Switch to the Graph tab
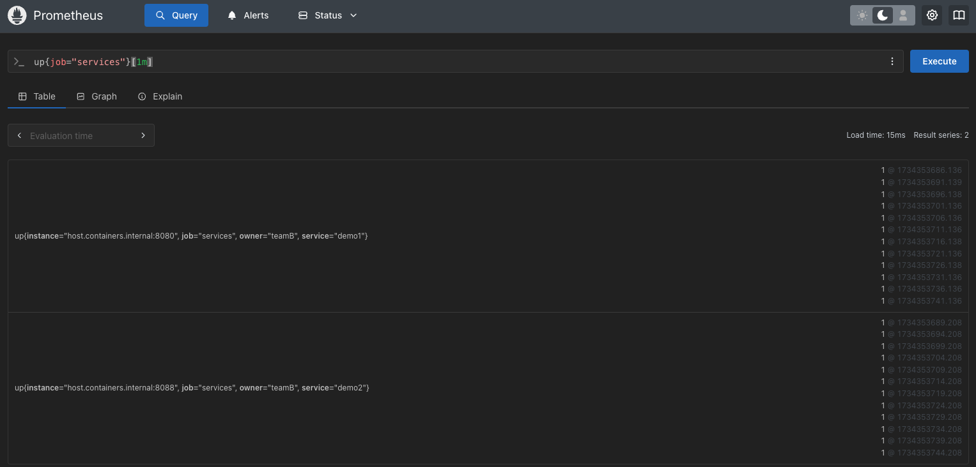 97,96
